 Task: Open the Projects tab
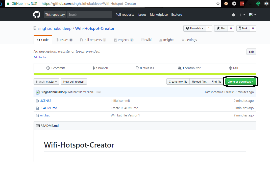tap(124, 40)
